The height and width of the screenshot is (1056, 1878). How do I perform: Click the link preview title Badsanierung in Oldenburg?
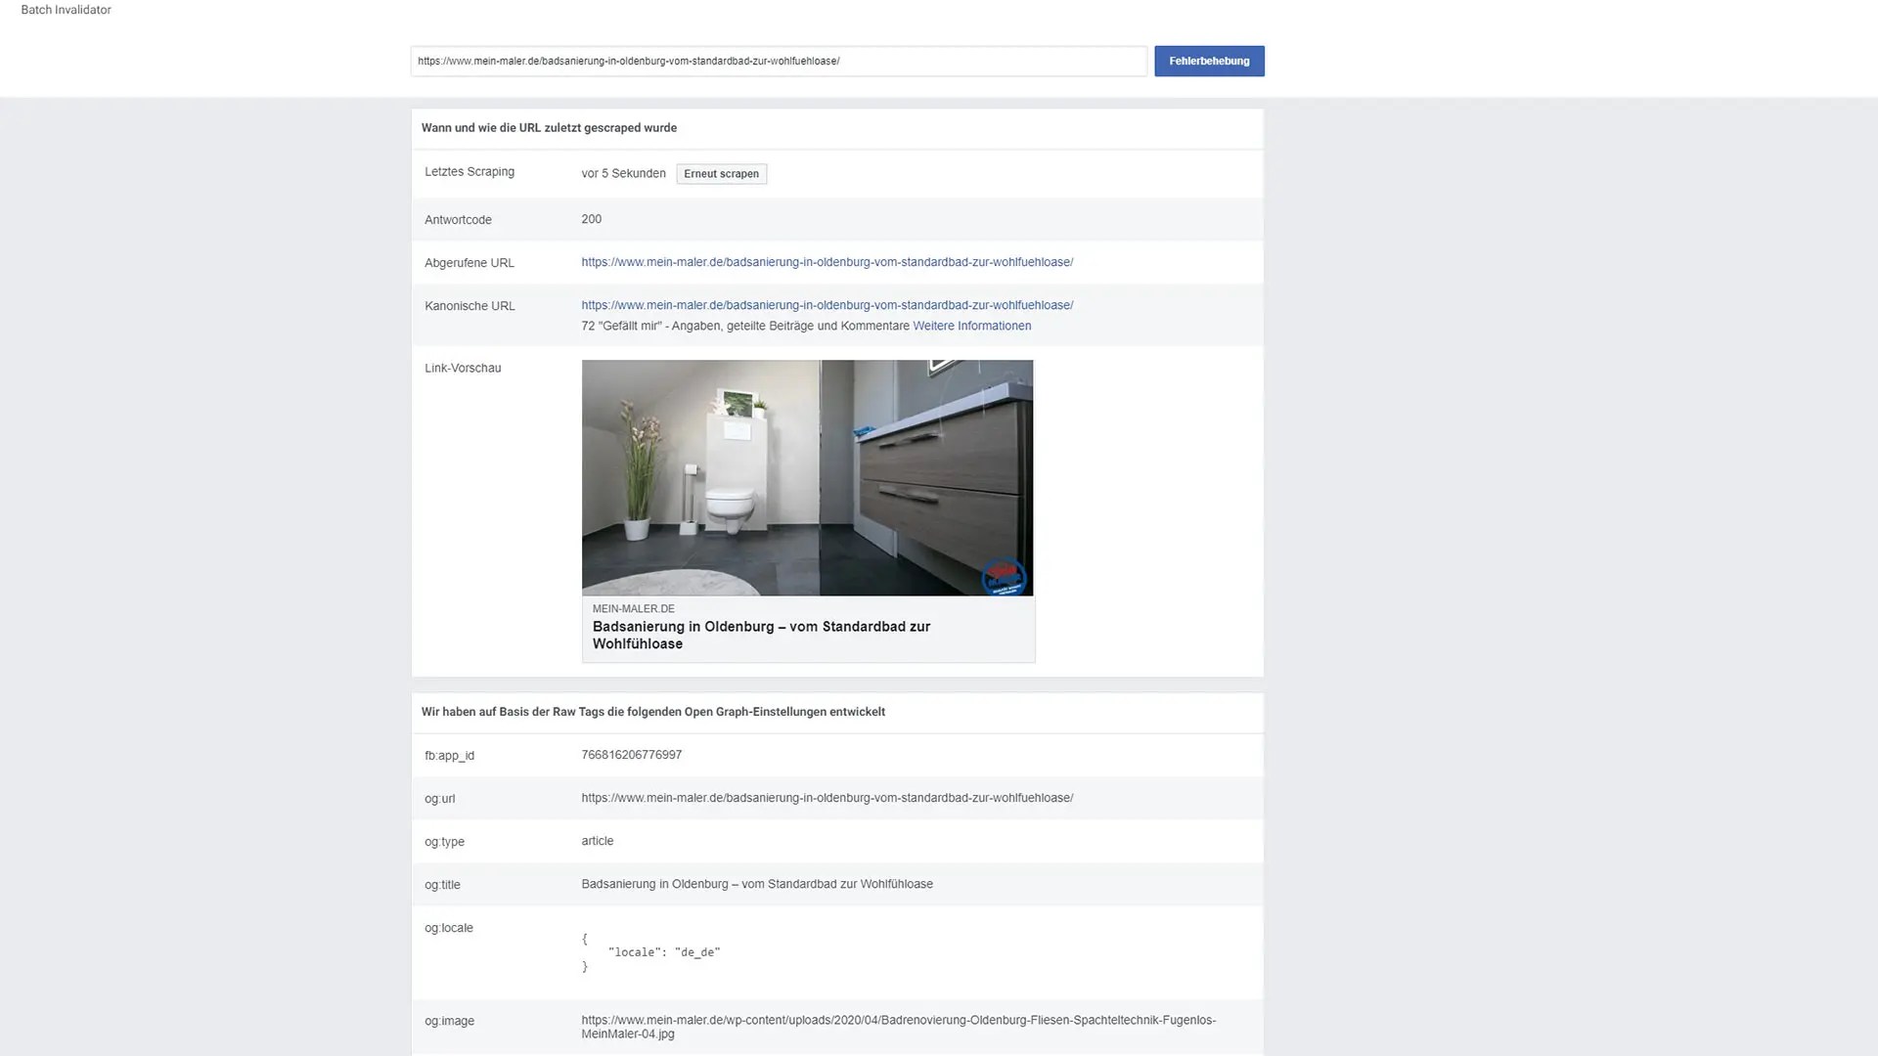pos(760,635)
